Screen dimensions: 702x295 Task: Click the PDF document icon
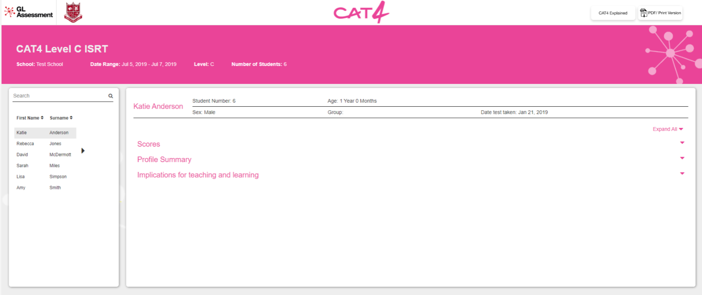643,13
